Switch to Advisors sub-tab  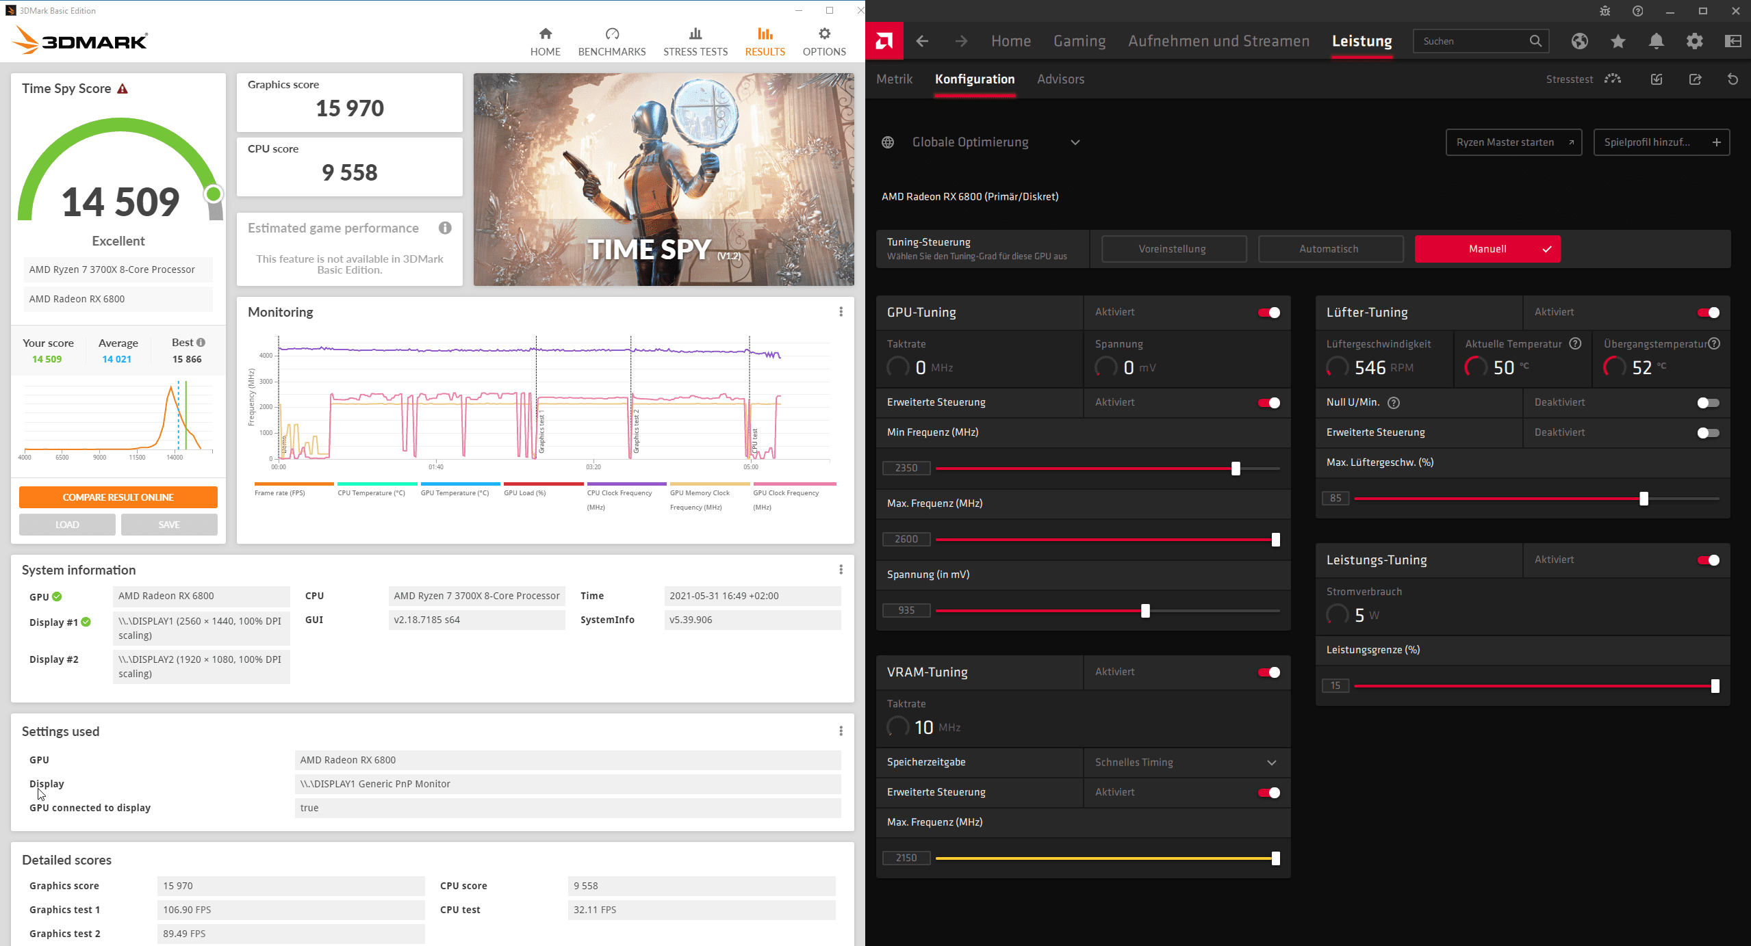1060,79
